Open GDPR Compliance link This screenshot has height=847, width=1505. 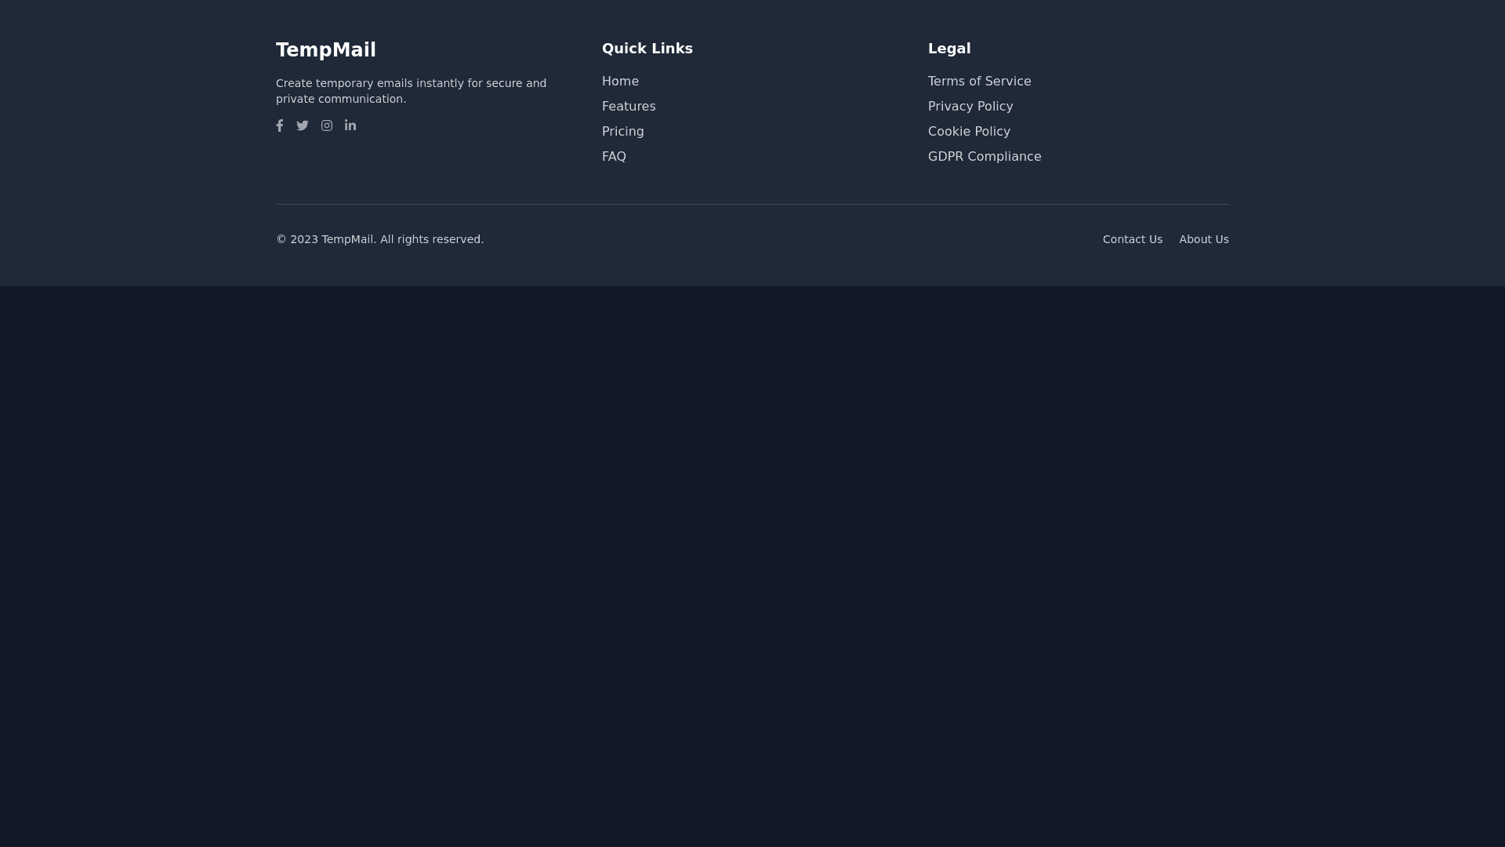(985, 157)
